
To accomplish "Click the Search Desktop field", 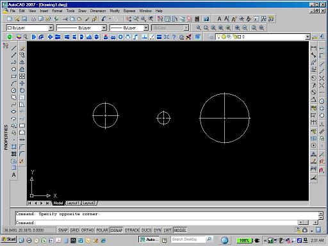I will [188, 240].
